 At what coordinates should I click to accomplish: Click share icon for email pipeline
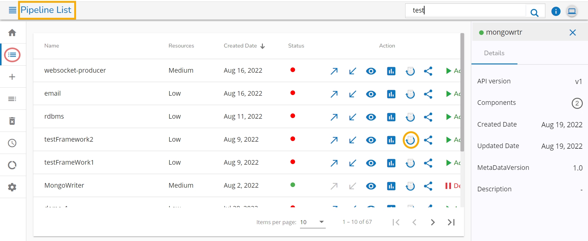coord(428,94)
